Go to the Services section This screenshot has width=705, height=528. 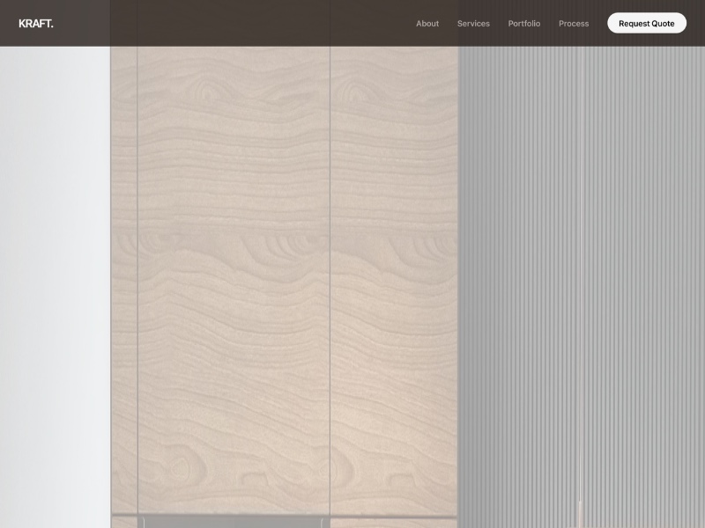(x=473, y=24)
